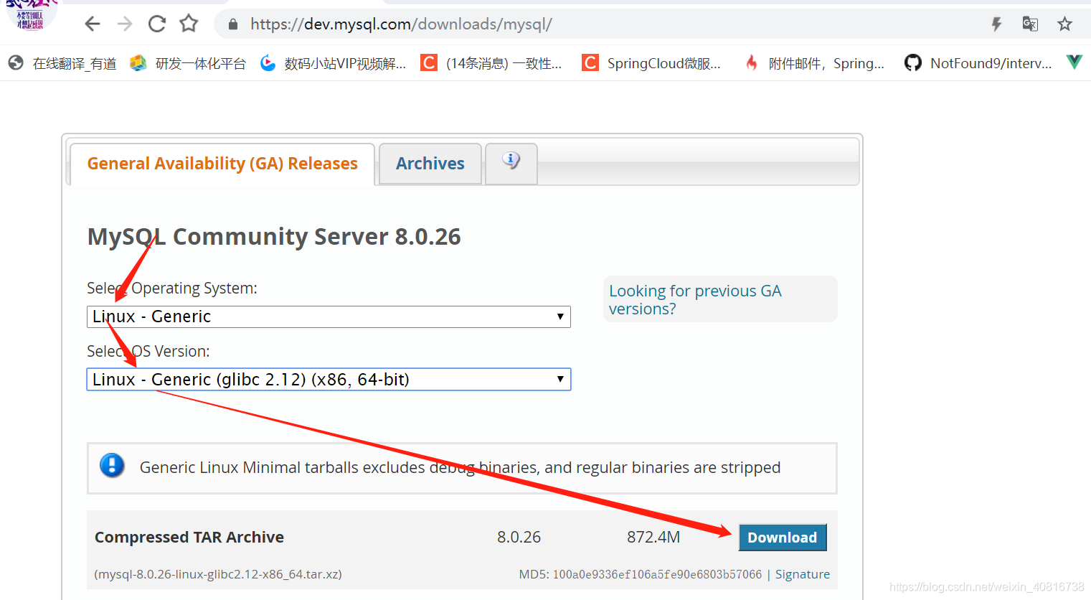Click the lightning bolt speed mode icon
The image size is (1091, 600).
[x=996, y=24]
